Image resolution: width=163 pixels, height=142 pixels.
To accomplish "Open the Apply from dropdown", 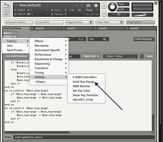I will click(91, 56).
